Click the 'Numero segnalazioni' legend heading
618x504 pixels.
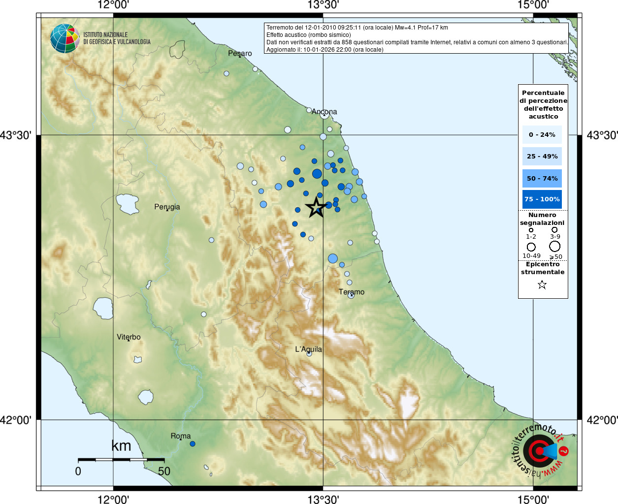(x=542, y=219)
